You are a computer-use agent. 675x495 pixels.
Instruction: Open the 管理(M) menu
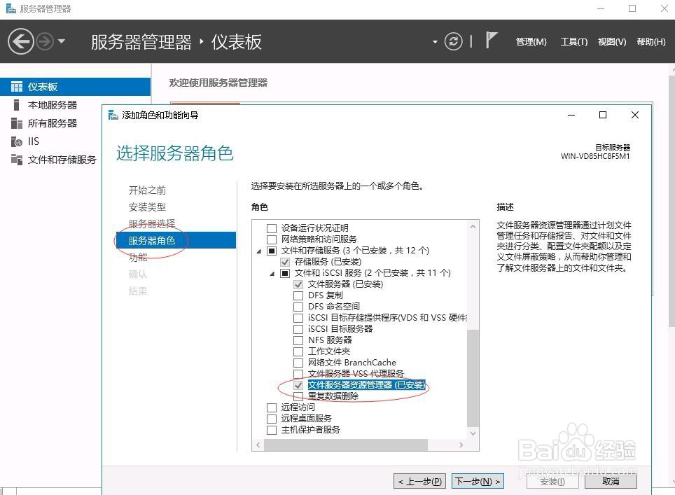(531, 41)
